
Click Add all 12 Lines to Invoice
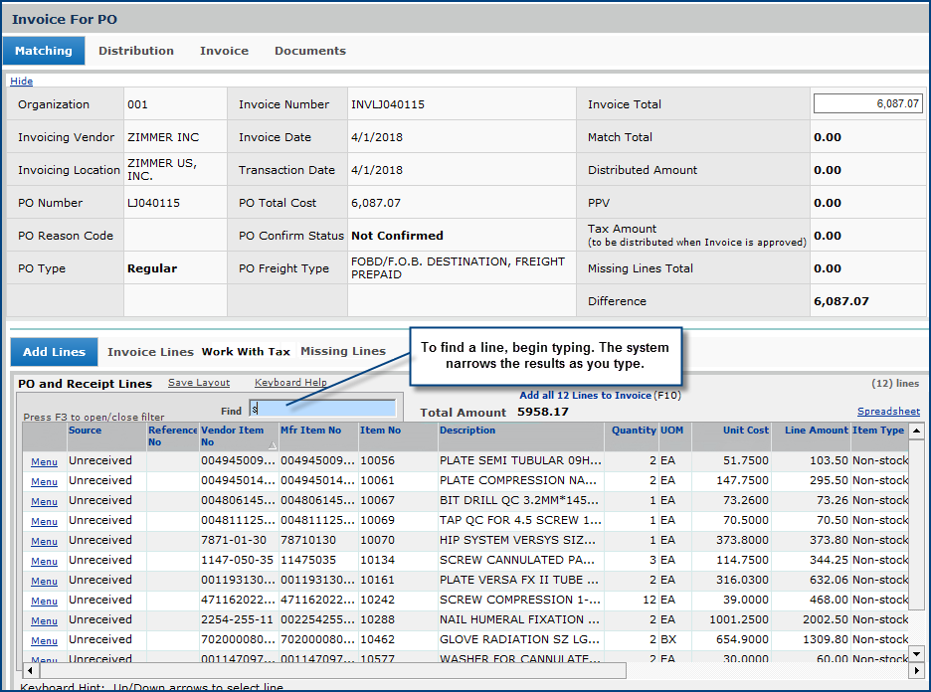(585, 395)
